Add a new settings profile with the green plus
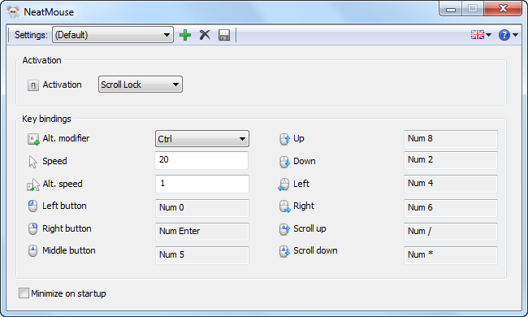 pyautogui.click(x=185, y=35)
